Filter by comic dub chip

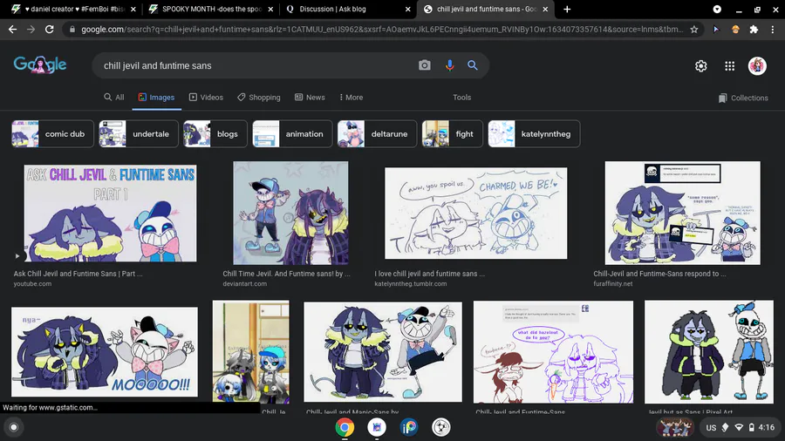click(x=52, y=134)
